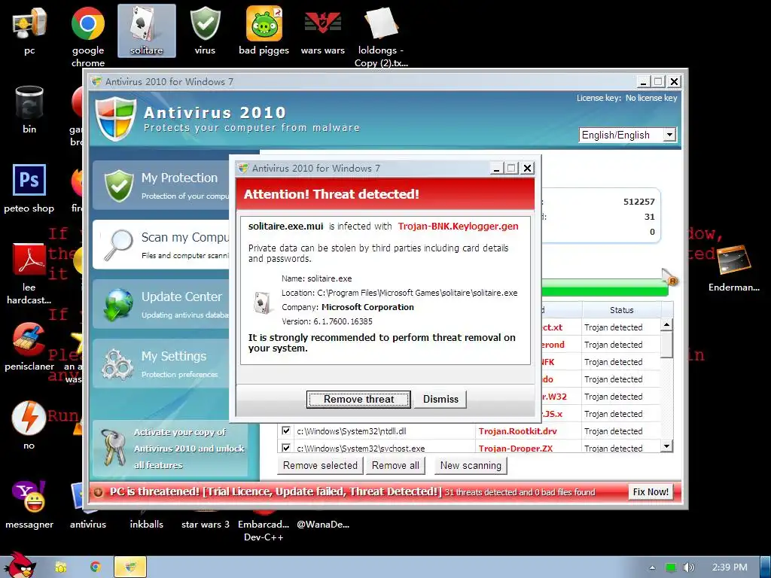
Task: Open Update Center section
Action: coord(161,304)
